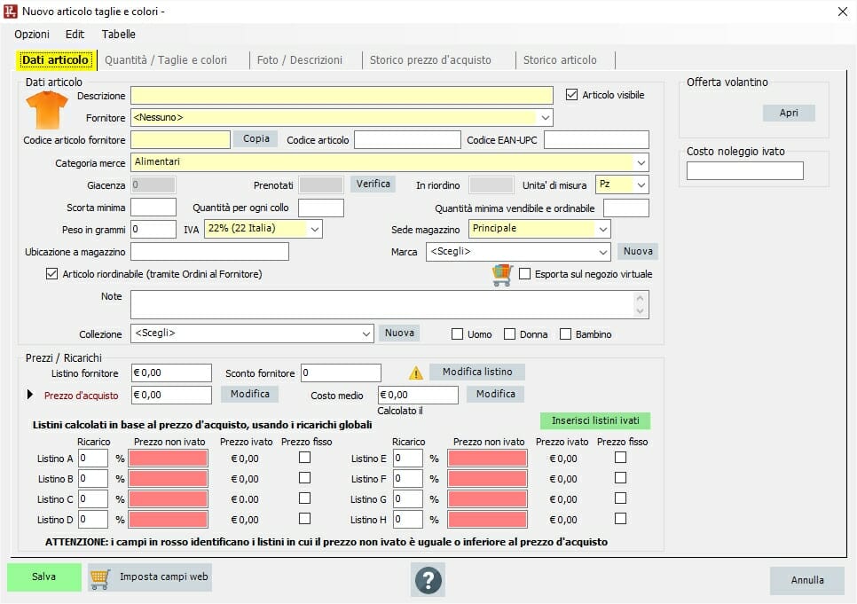Click the Verifica button
Viewport: 857px width, 604px height.
[373, 184]
